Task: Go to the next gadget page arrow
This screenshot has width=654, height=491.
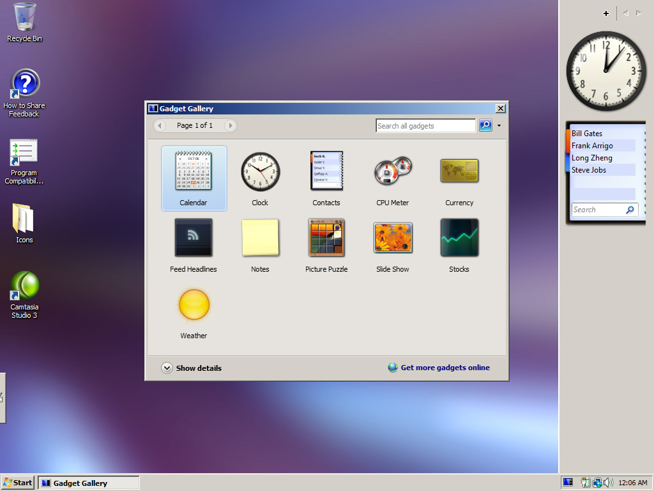Action: tap(230, 125)
